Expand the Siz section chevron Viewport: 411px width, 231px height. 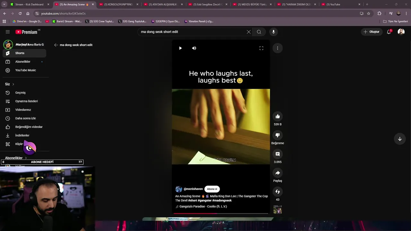(x=13, y=84)
